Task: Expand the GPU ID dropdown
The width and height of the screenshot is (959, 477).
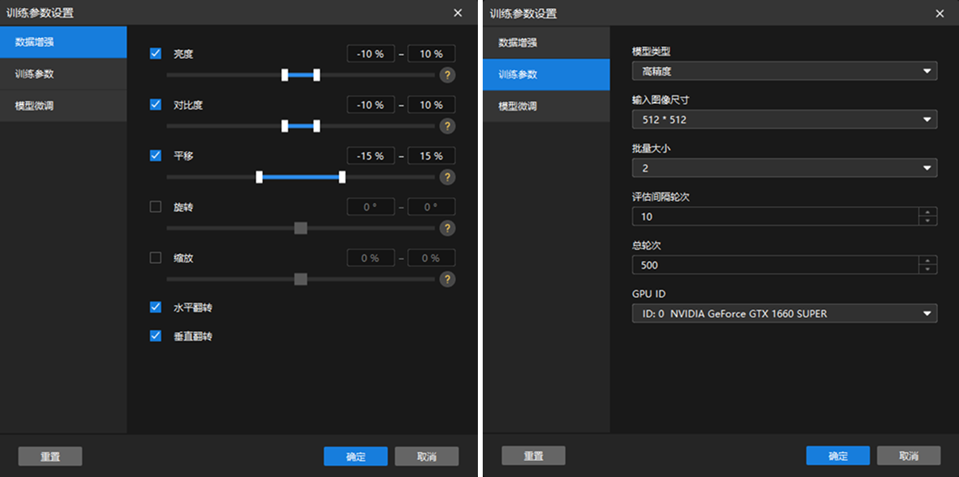Action: [x=785, y=314]
